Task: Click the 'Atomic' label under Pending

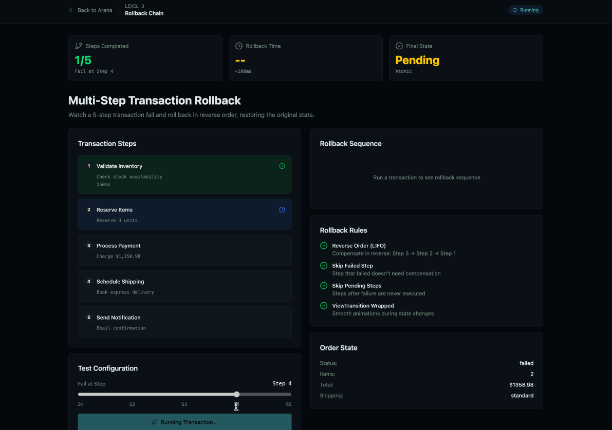Action: pyautogui.click(x=403, y=71)
